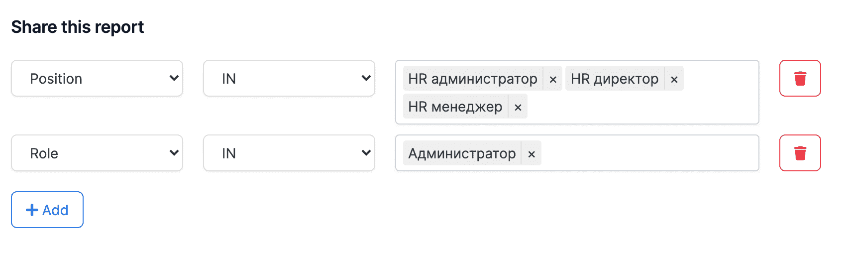
Task: Select the HR менеджер tag label
Action: 455,107
